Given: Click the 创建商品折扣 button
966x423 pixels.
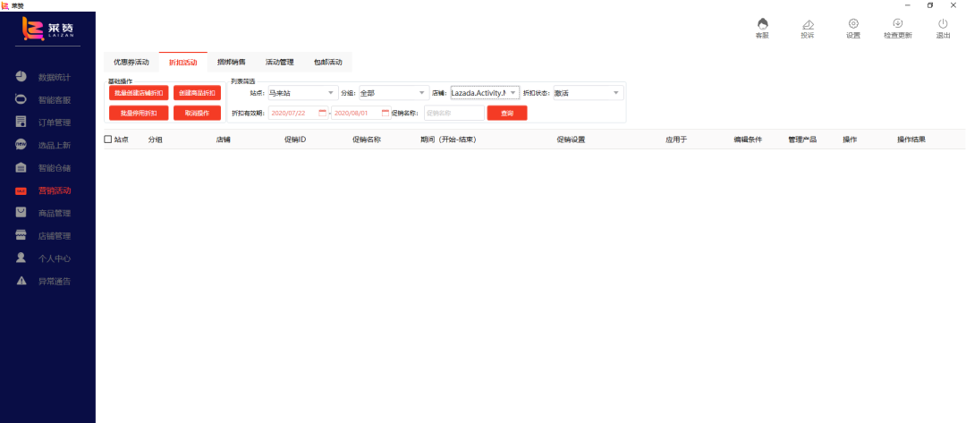Looking at the screenshot, I should (x=197, y=93).
